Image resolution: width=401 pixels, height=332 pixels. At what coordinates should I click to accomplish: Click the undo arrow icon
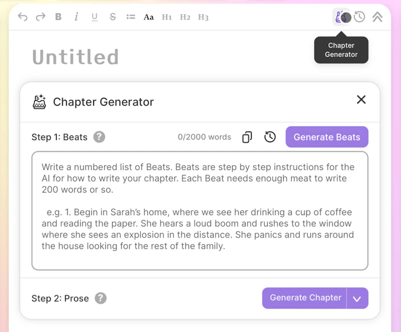pos(23,17)
